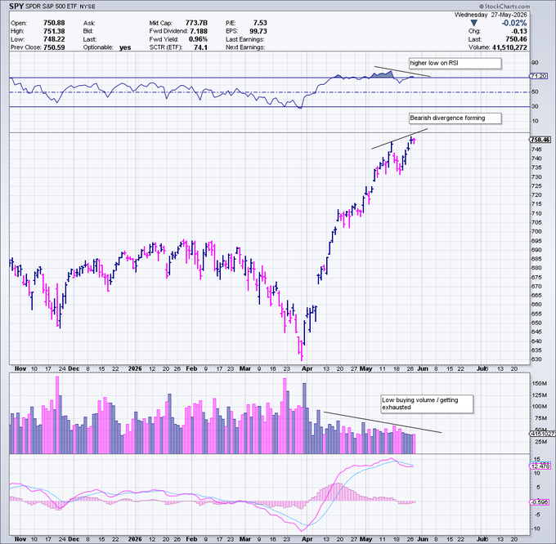This screenshot has height=544, width=556.
Task: Click the 630 price-axis label
Action: (x=536, y=359)
